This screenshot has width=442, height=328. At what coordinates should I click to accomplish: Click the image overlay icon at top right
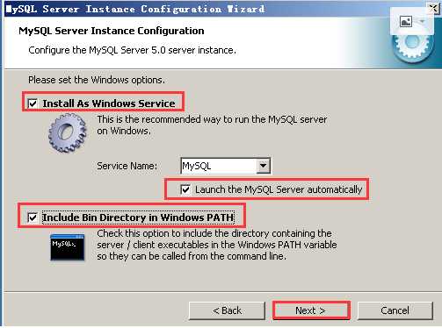(406, 21)
